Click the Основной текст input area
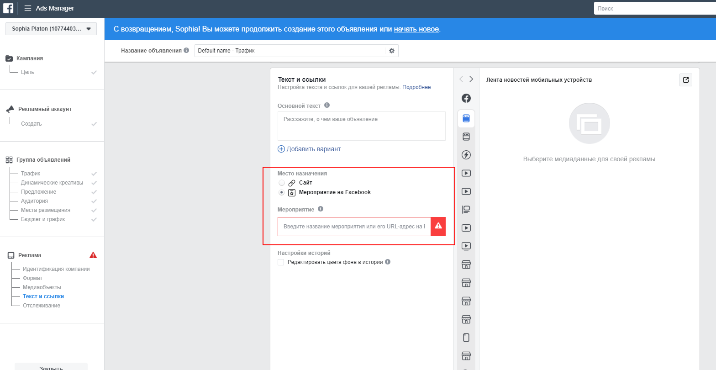Viewport: 716px width, 370px height. point(361,126)
